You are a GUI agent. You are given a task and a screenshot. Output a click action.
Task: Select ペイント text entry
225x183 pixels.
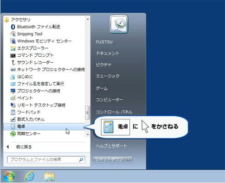[25, 98]
